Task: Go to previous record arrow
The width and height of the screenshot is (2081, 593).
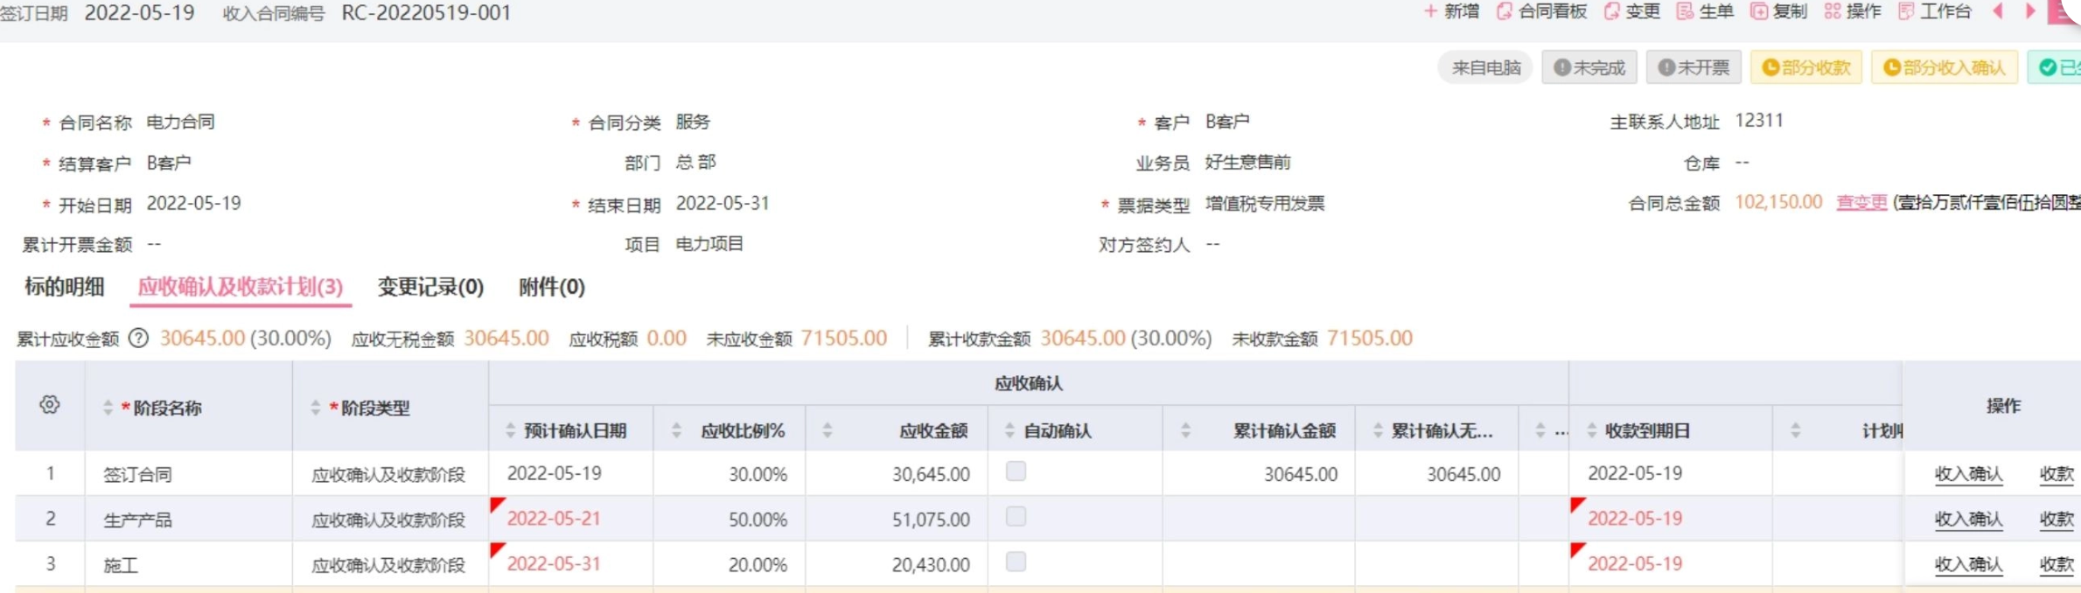Action: tap(1998, 11)
